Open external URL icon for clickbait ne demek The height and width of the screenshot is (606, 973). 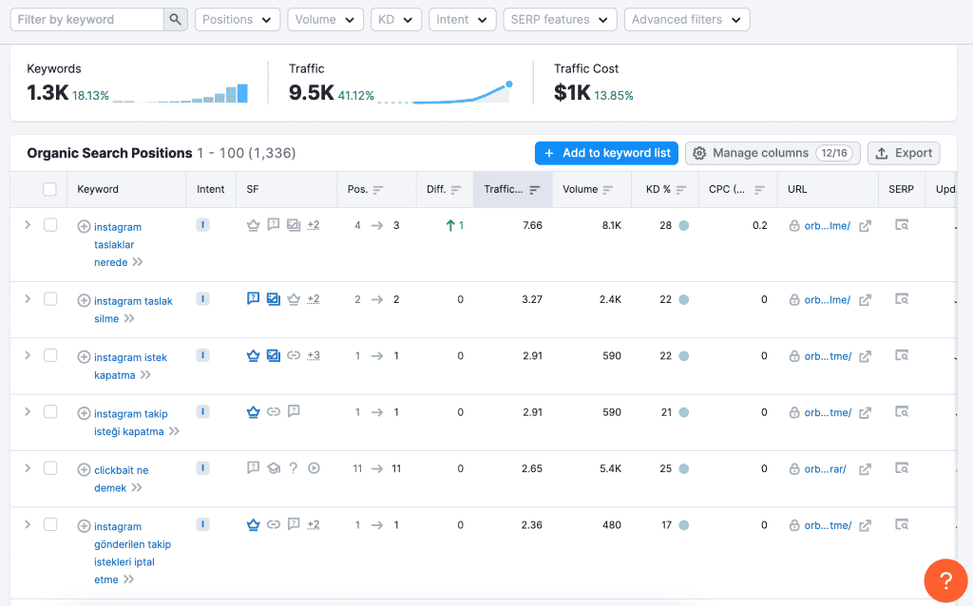click(x=865, y=469)
